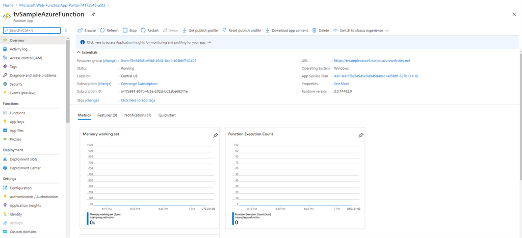
Task: Open the Quickstart tab
Action: 167,115
